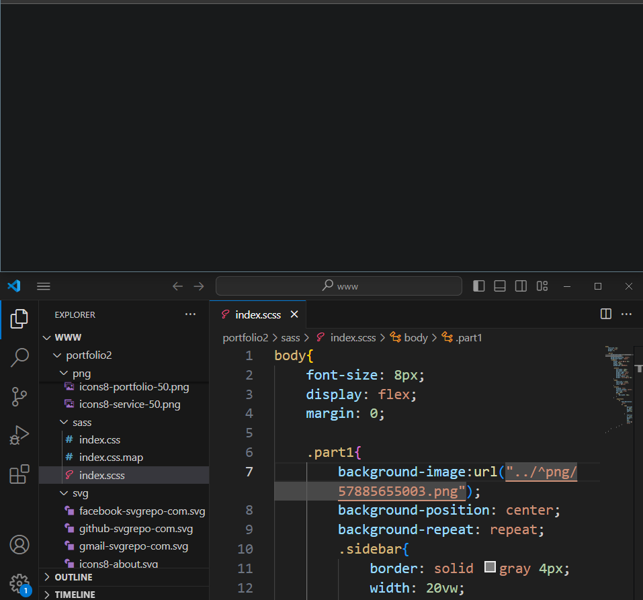Image resolution: width=643 pixels, height=600 pixels.
Task: Open Explorer views and more actions menu
Action: (190, 314)
